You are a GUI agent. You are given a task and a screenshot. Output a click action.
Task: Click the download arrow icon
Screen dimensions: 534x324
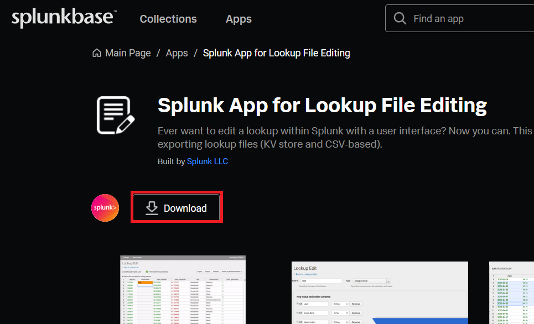pos(152,208)
